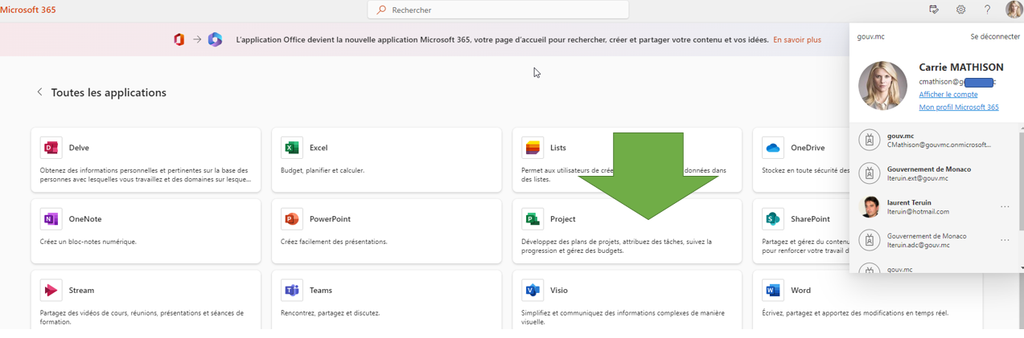The height and width of the screenshot is (338, 1024).
Task: Click the Word app icon
Action: (773, 291)
